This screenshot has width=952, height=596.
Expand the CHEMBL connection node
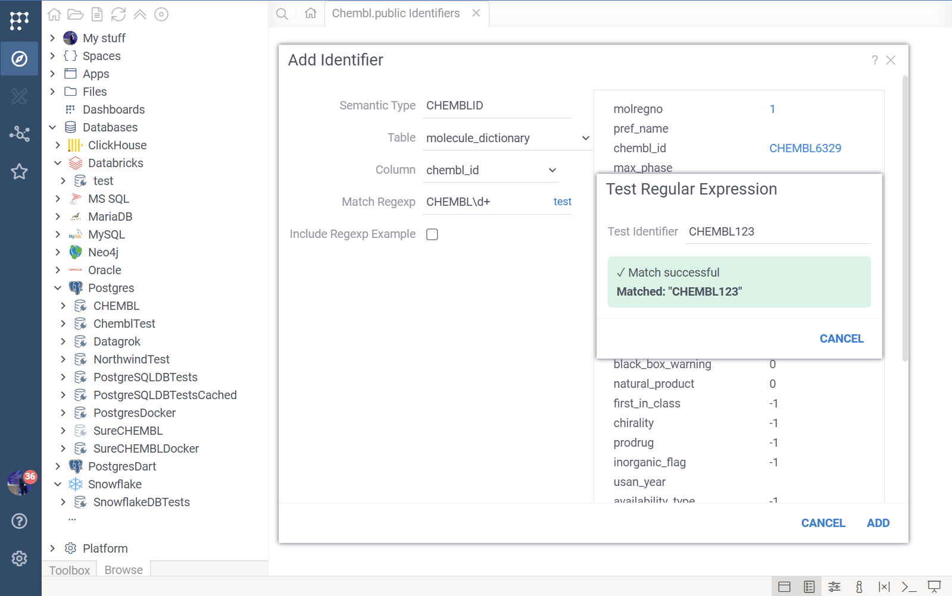point(63,306)
